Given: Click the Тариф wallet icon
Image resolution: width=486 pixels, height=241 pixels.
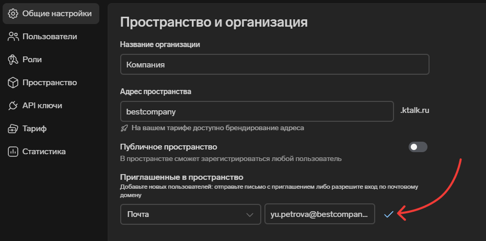Looking at the screenshot, I should [14, 129].
